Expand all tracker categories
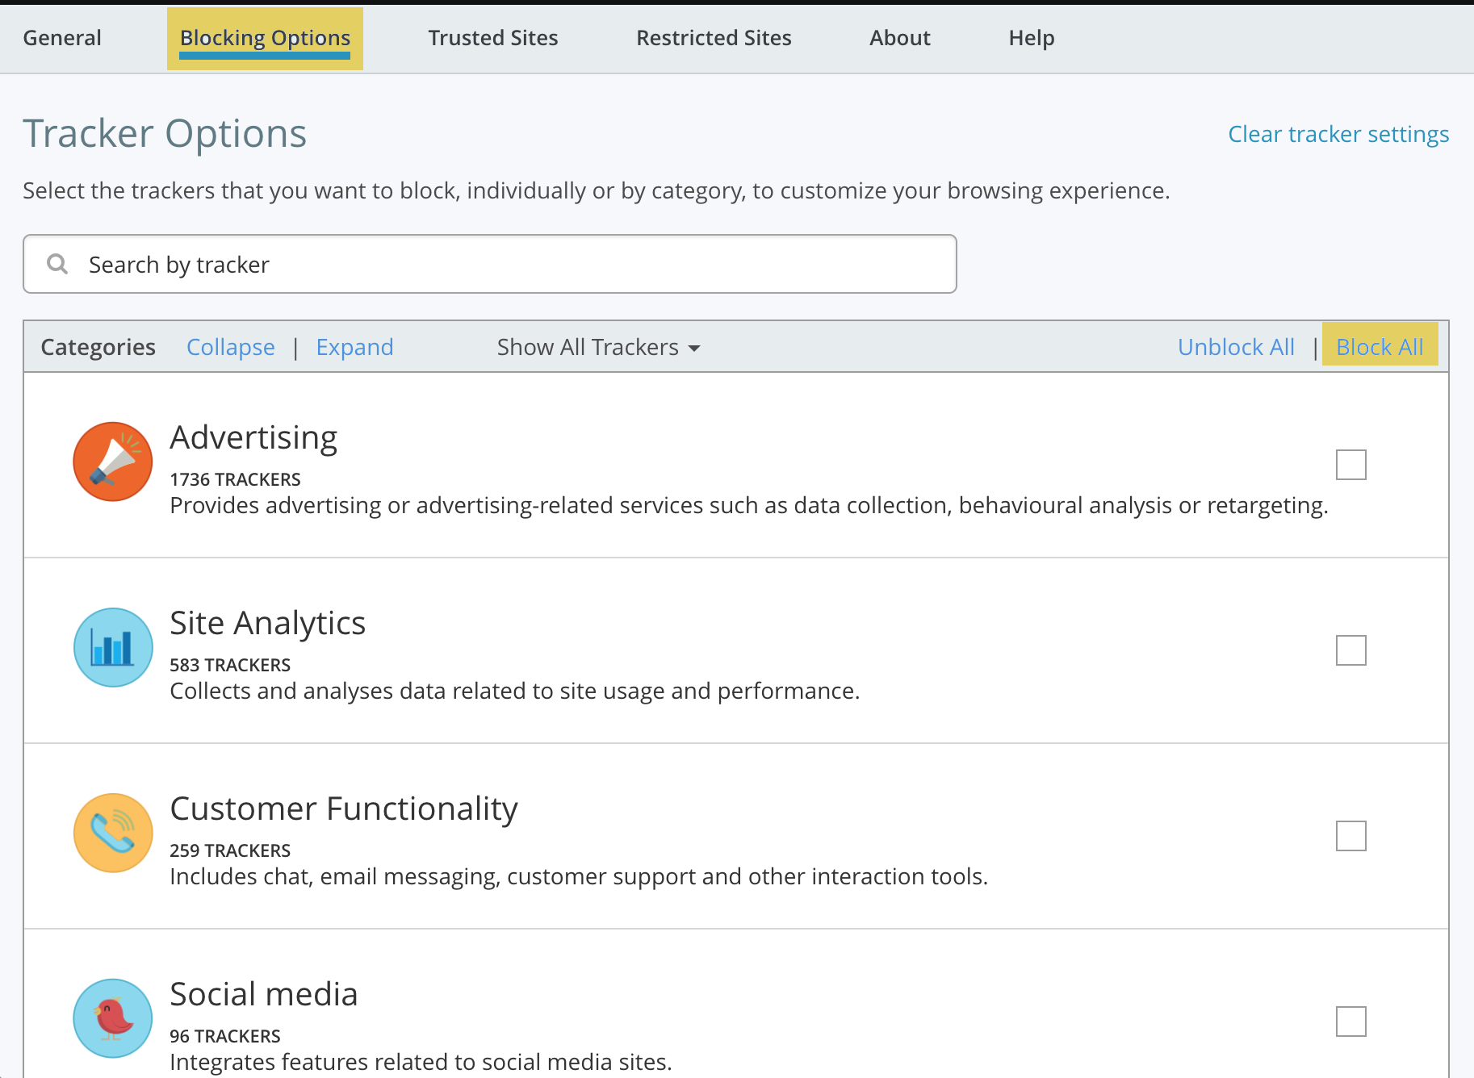Image resolution: width=1474 pixels, height=1078 pixels. 354,347
